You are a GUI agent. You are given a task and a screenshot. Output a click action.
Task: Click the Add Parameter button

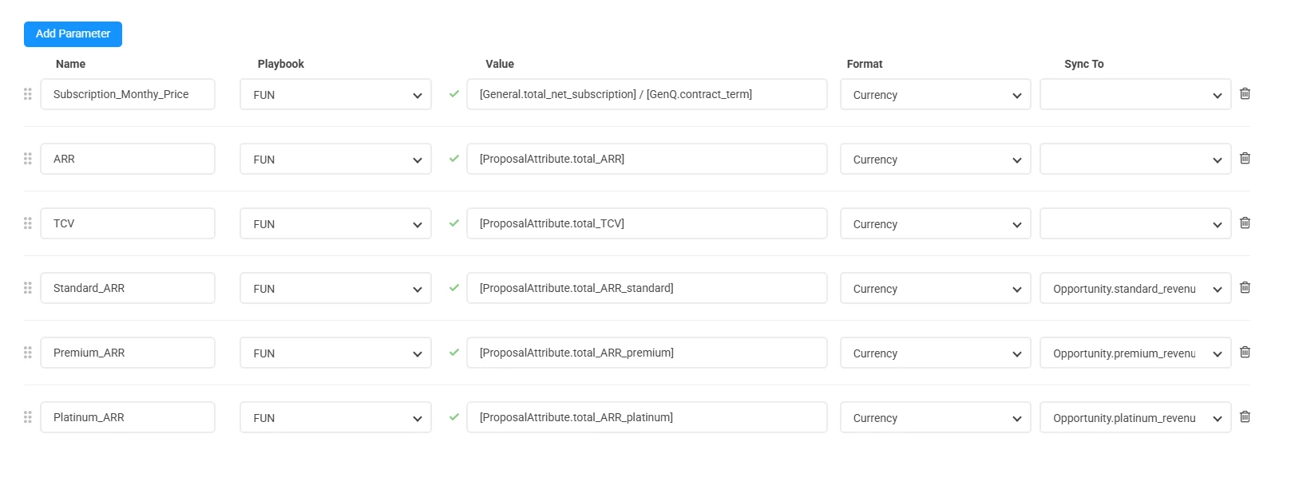tap(73, 34)
